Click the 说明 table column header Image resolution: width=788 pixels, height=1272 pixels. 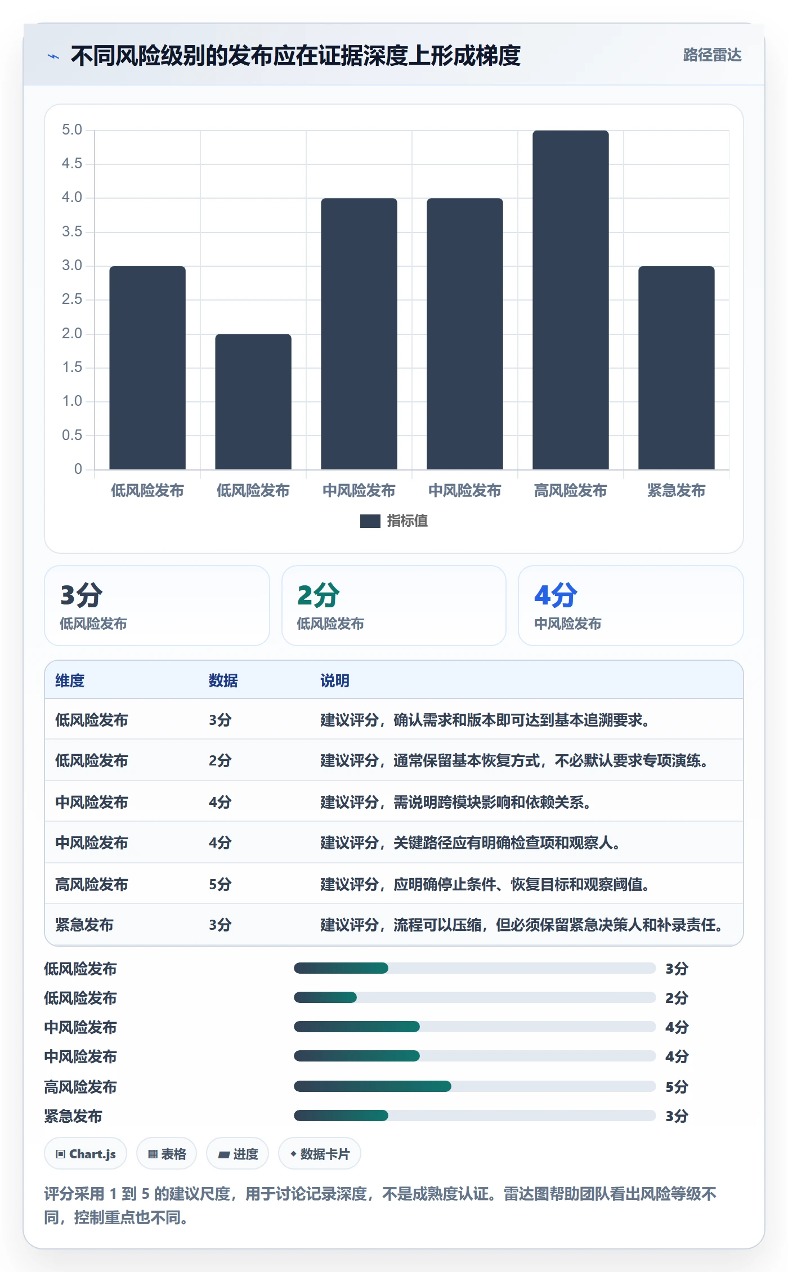335,680
